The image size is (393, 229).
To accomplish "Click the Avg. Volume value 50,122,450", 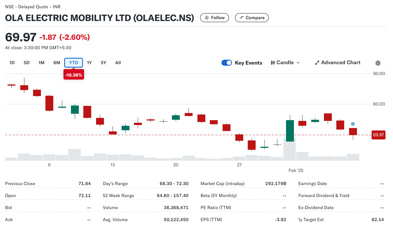I will pyautogui.click(x=176, y=220).
